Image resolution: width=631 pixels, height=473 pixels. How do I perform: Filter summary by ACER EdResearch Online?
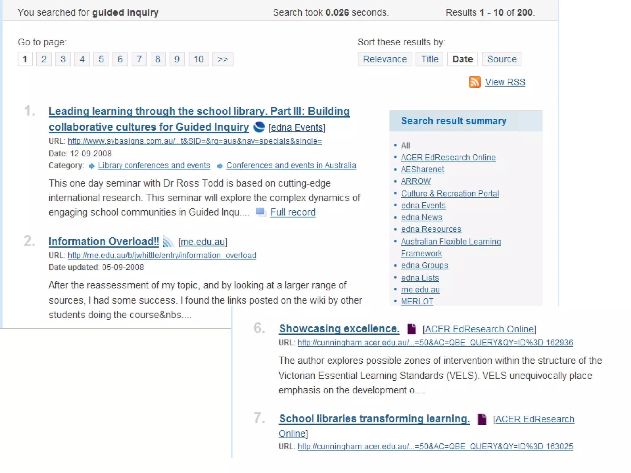(448, 157)
